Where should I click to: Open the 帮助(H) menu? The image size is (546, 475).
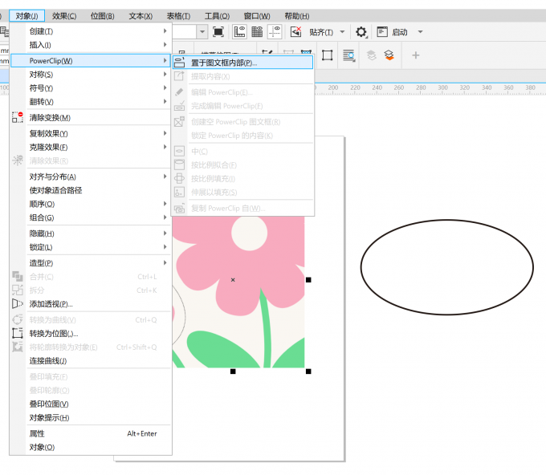click(296, 16)
